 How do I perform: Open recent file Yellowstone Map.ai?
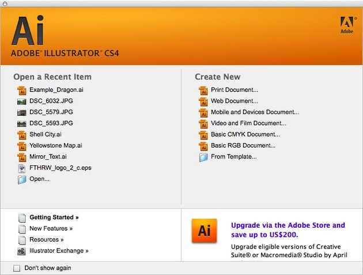tap(56, 145)
